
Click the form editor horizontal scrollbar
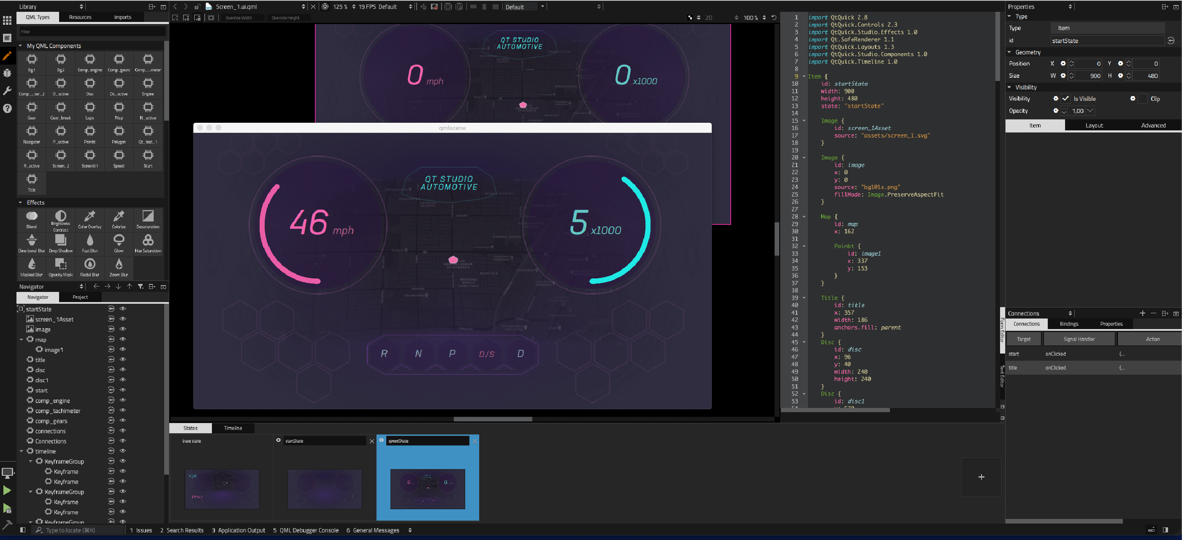point(493,419)
